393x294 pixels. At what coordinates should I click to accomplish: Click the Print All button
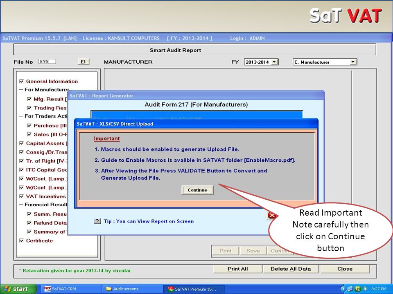237,269
